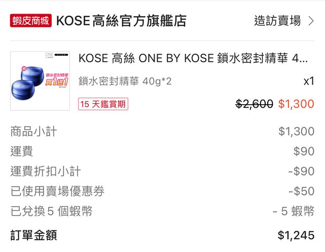Click the 蝦皮商城 red badge
325x252 pixels.
pyautogui.click(x=30, y=21)
